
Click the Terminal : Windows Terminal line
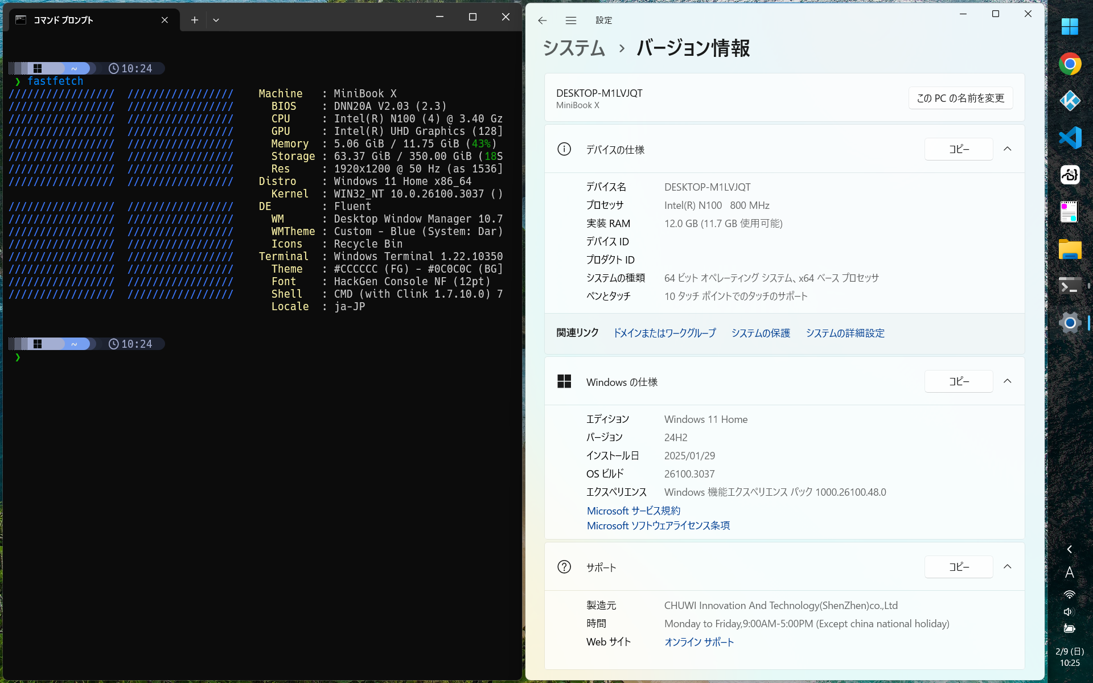click(381, 256)
